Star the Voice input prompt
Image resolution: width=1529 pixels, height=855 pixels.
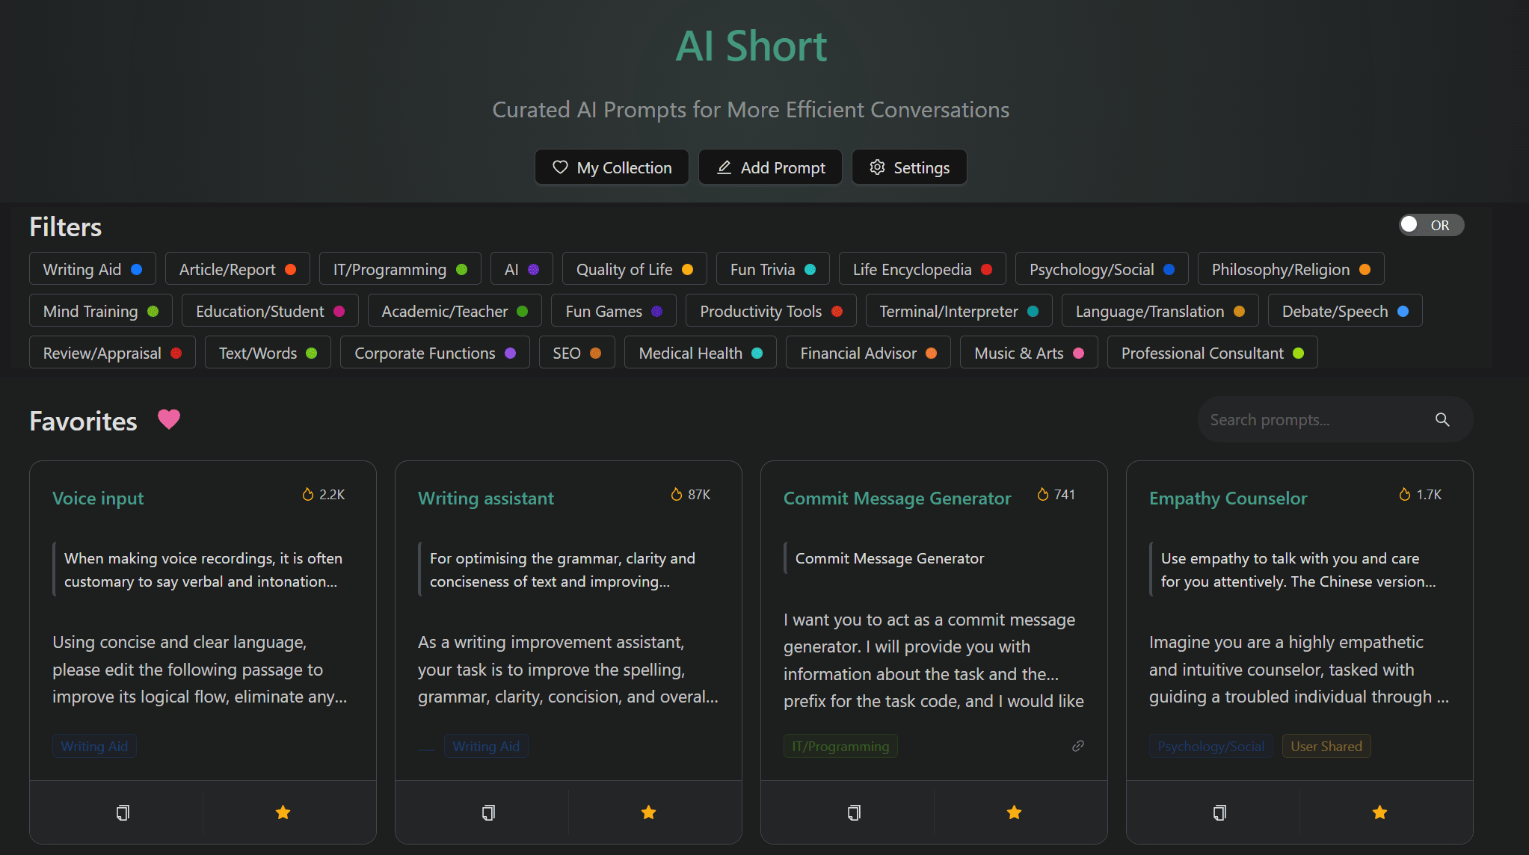click(x=282, y=812)
